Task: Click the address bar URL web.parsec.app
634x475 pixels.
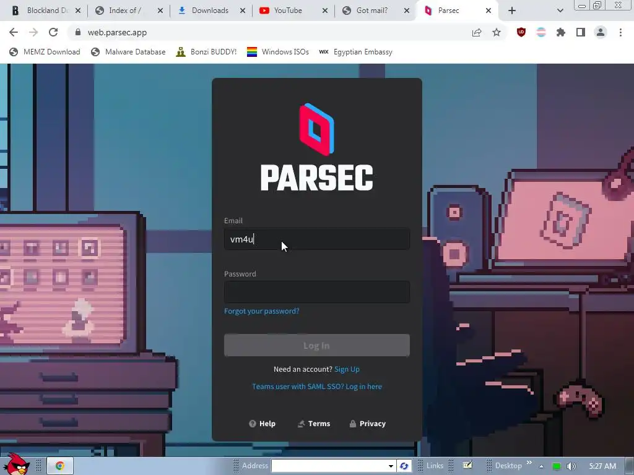Action: (x=117, y=32)
